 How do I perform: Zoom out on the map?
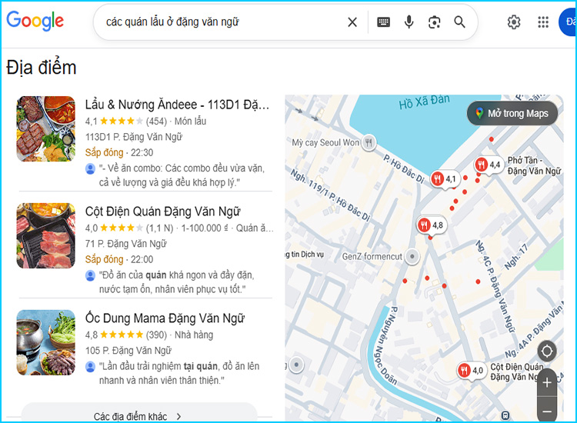point(547,410)
